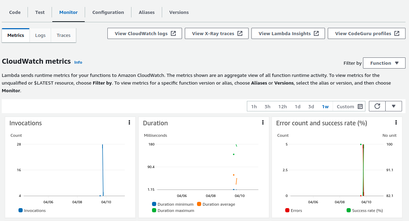Open the Duration widget three-dot menu
This screenshot has width=409, height=221.
(263, 123)
